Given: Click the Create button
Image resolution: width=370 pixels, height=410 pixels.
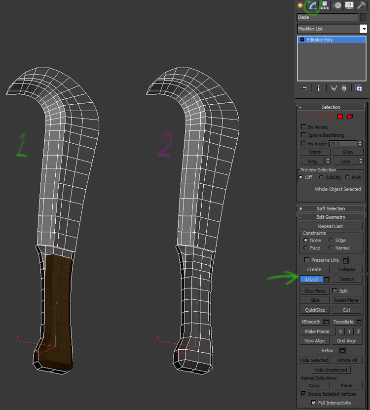Looking at the screenshot, I should click(314, 269).
